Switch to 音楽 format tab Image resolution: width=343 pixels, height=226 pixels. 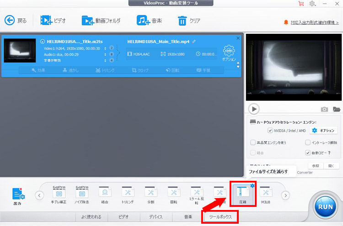pyautogui.click(x=188, y=217)
